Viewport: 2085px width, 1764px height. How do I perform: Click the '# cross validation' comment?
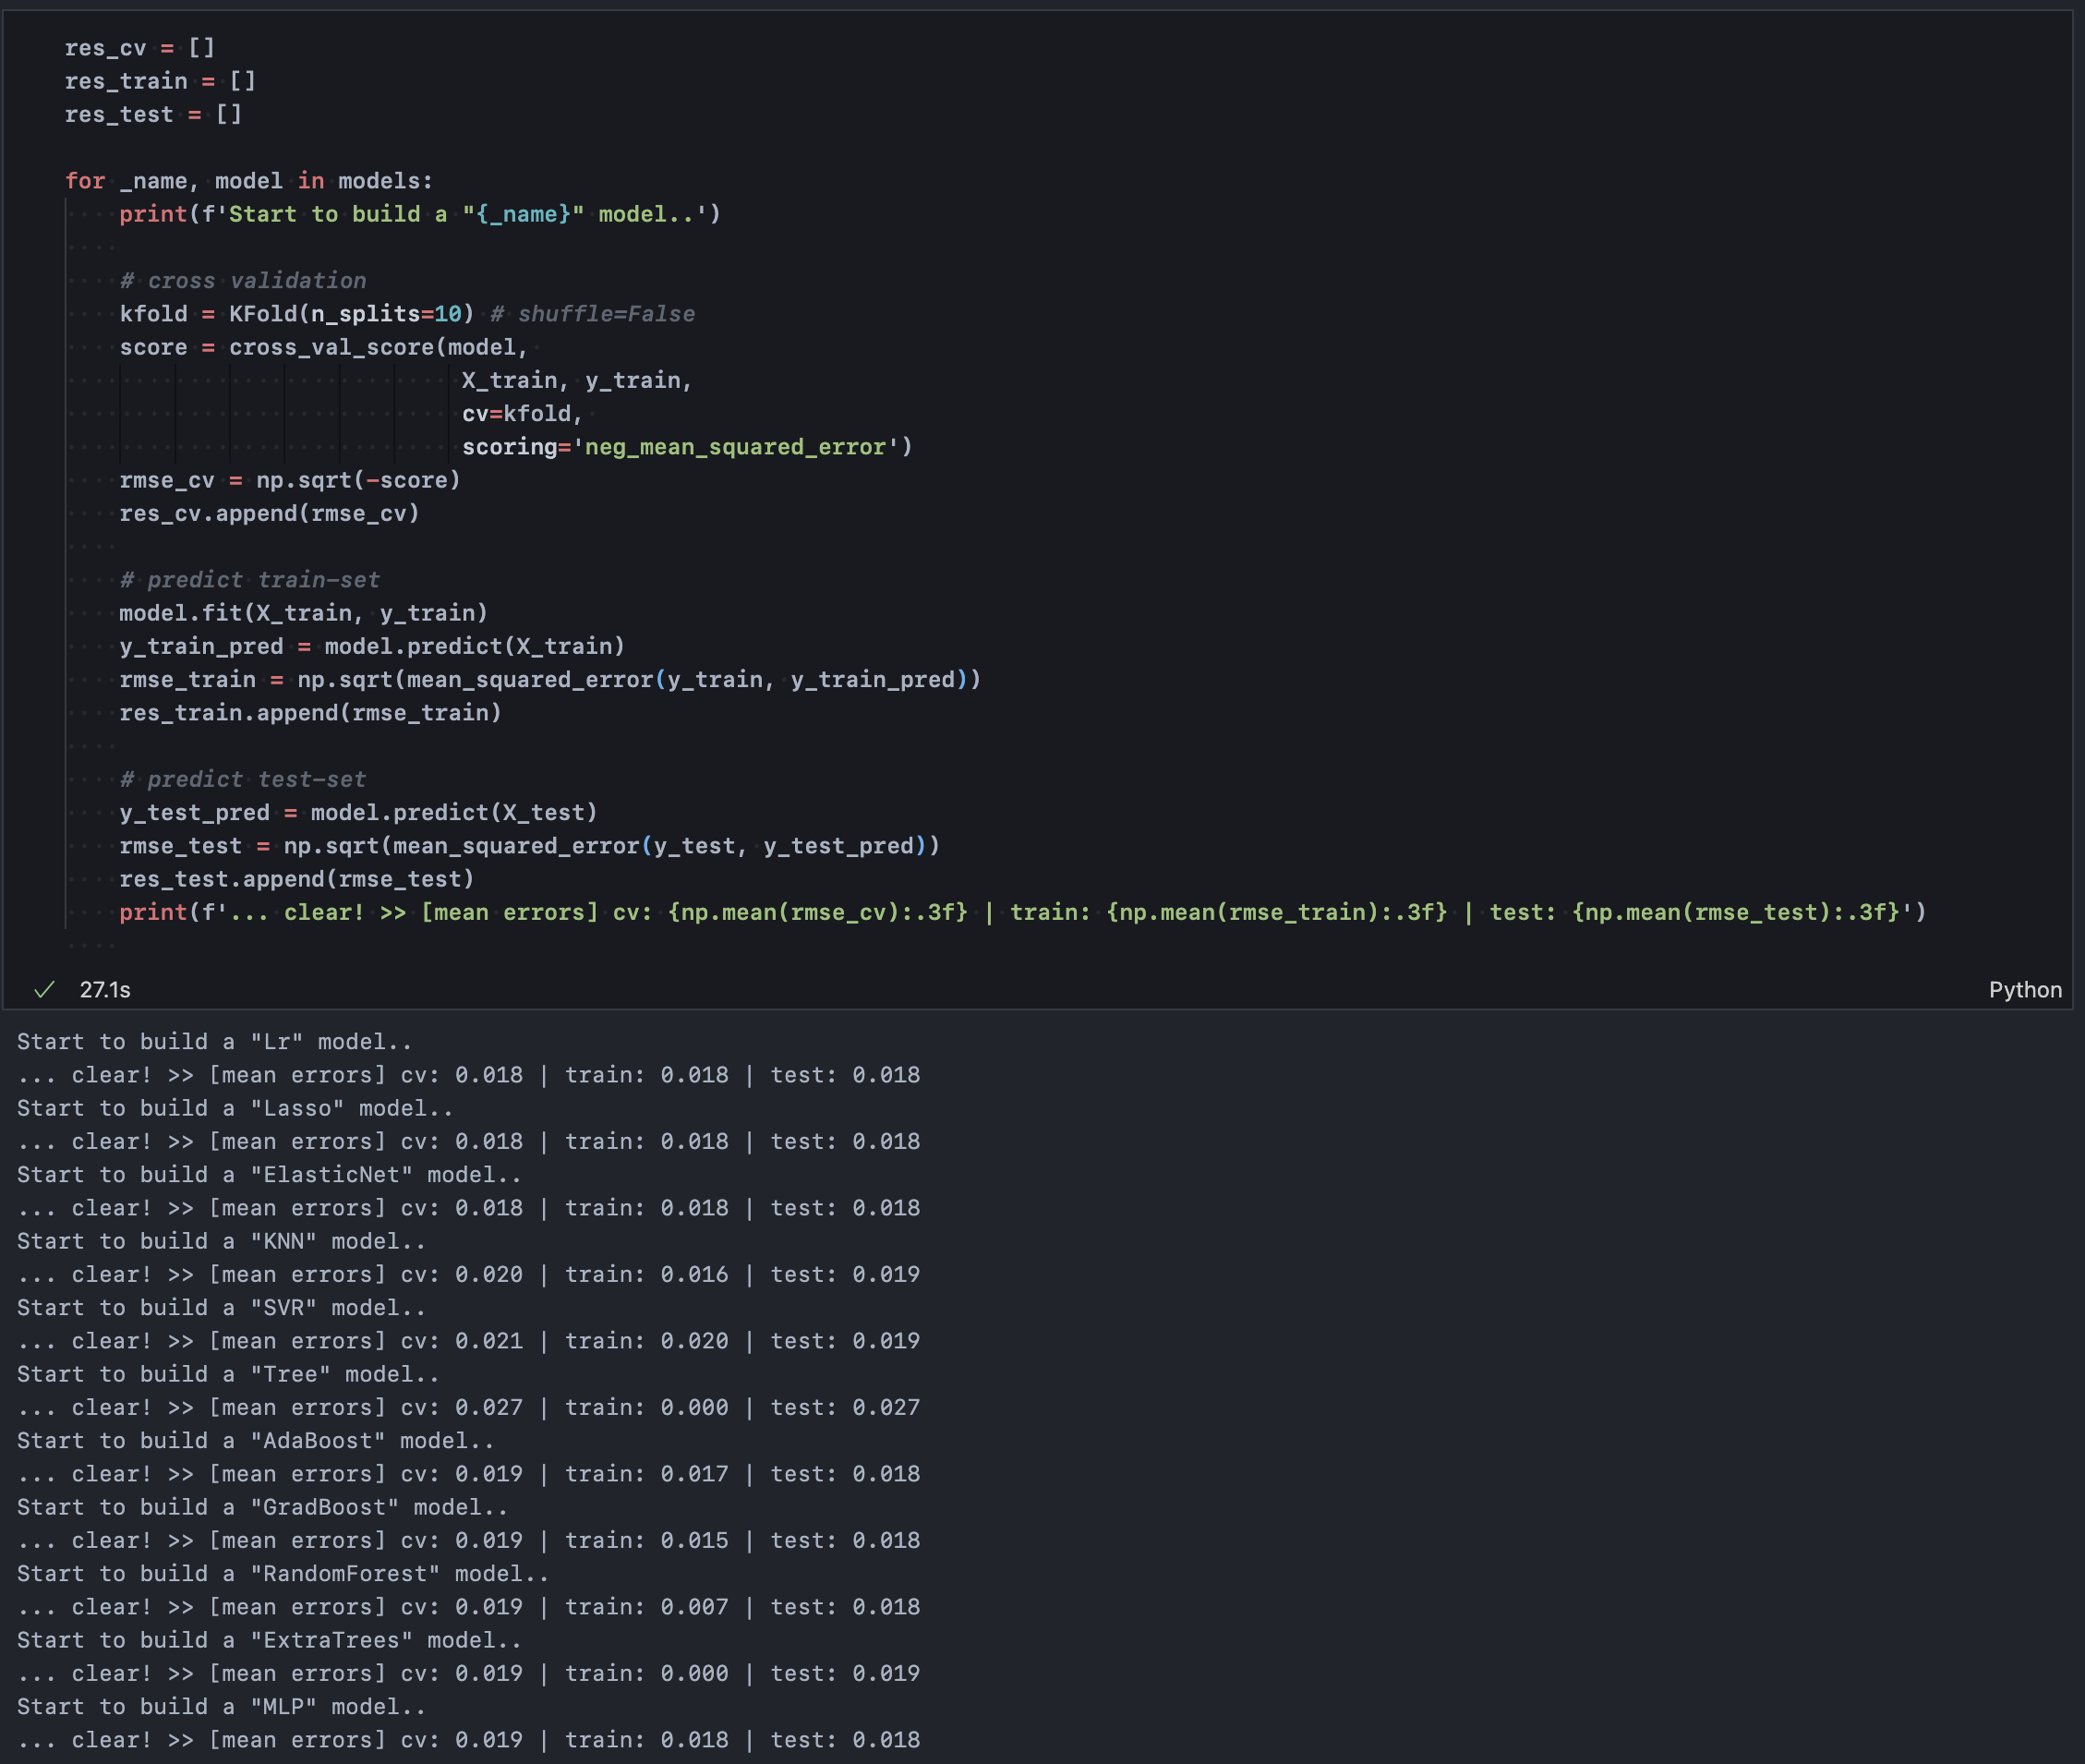[x=243, y=281]
